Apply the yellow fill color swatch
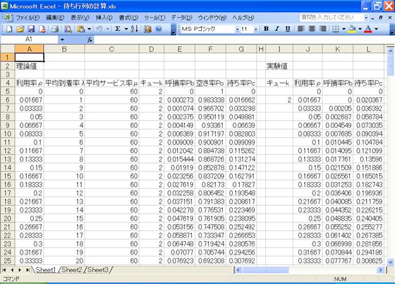The width and height of the screenshot is (395, 284). click(351, 29)
